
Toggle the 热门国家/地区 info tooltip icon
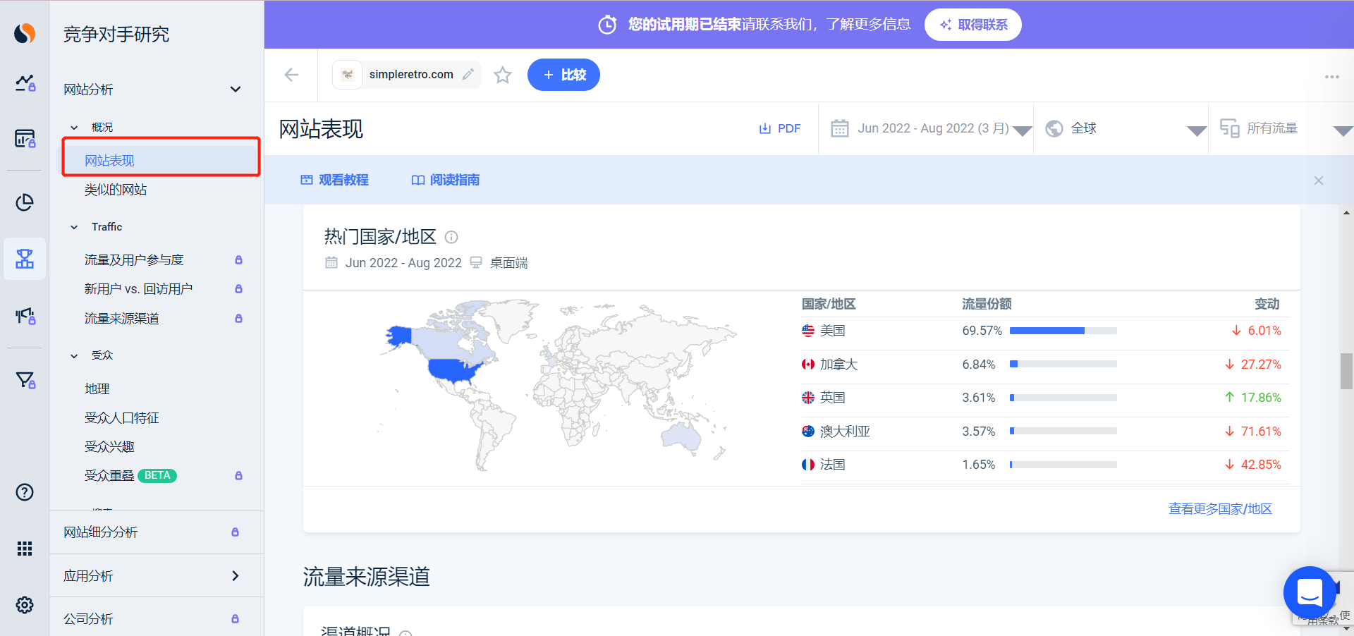tap(451, 237)
